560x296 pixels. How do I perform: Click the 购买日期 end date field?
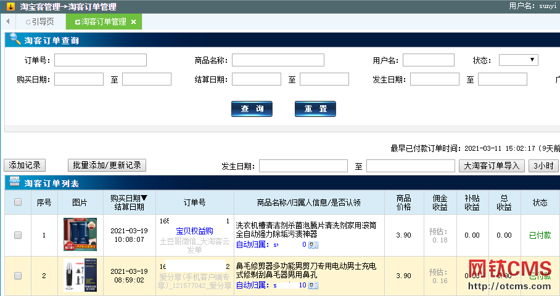coord(147,79)
